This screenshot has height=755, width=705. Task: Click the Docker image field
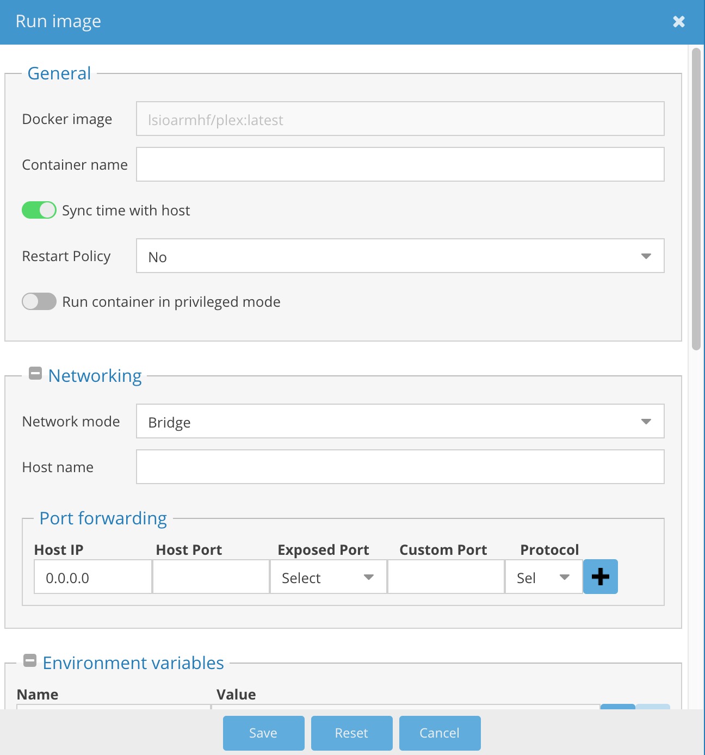click(x=400, y=119)
